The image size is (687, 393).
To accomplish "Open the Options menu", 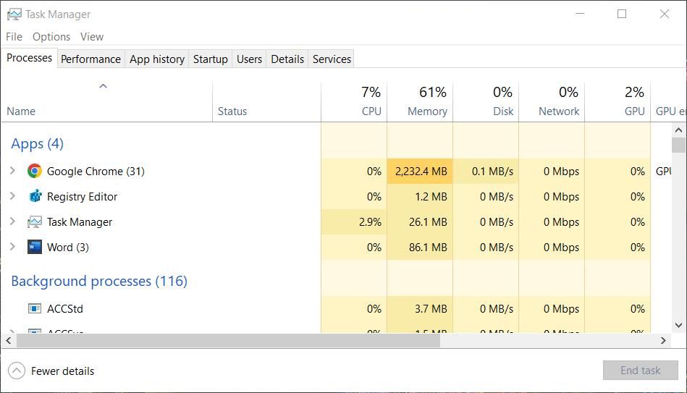I will click(x=51, y=37).
